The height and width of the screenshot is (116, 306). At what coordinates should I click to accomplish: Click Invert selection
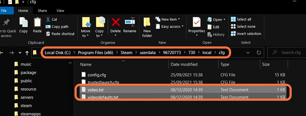(246, 33)
